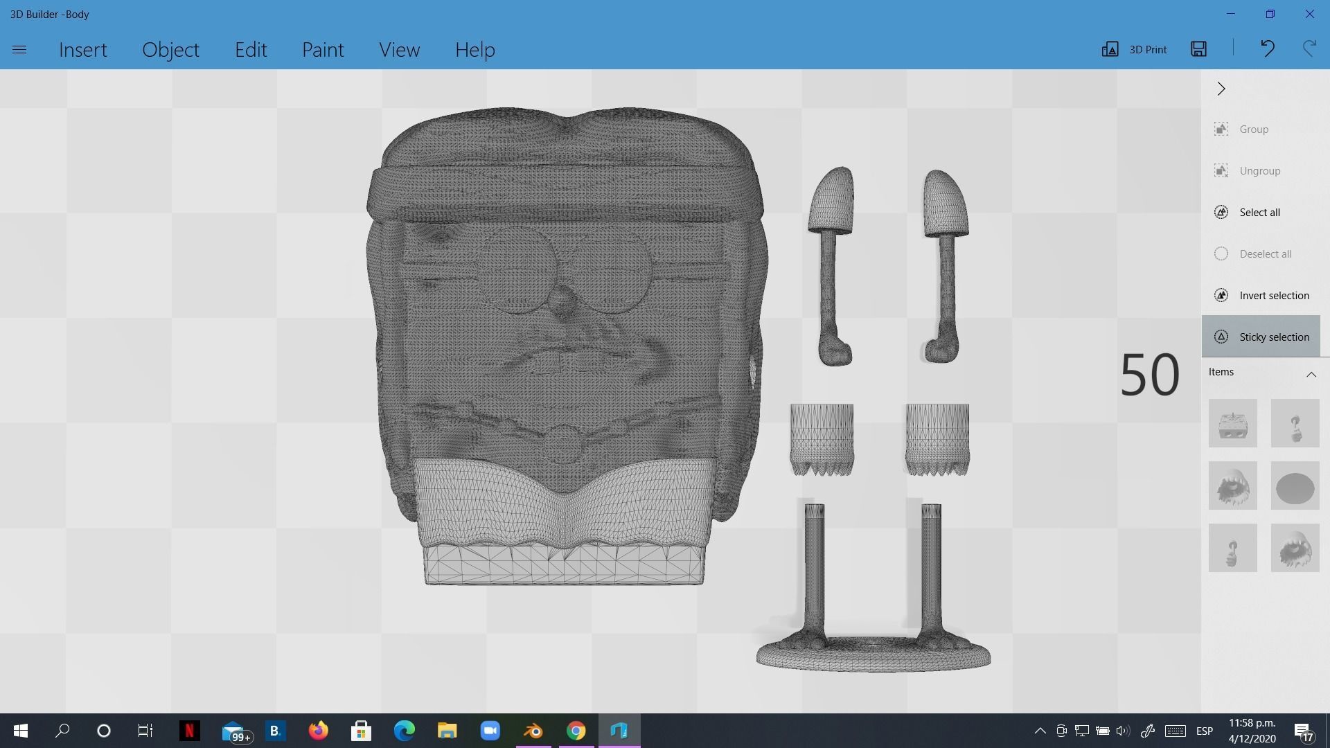Select the body thumbnail in Items

point(1232,423)
